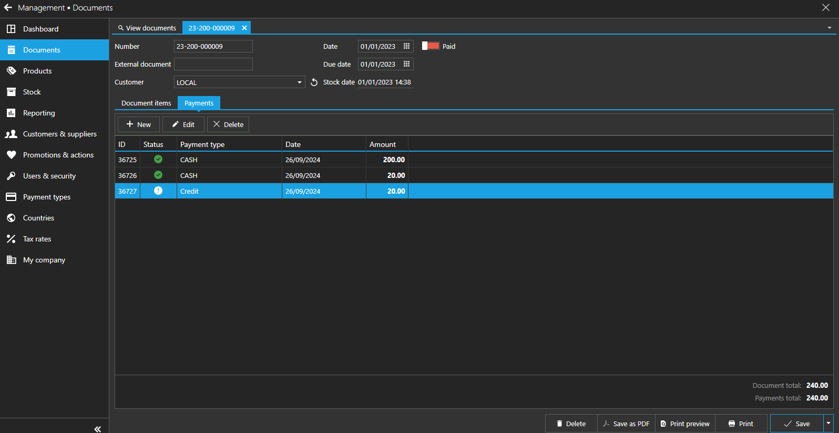Open Promotions & actions heart icon
The height and width of the screenshot is (433, 839).
11,155
